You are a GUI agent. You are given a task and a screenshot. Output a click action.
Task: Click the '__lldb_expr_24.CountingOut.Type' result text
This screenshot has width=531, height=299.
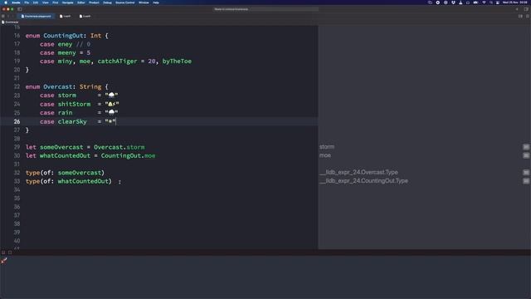pyautogui.click(x=363, y=181)
